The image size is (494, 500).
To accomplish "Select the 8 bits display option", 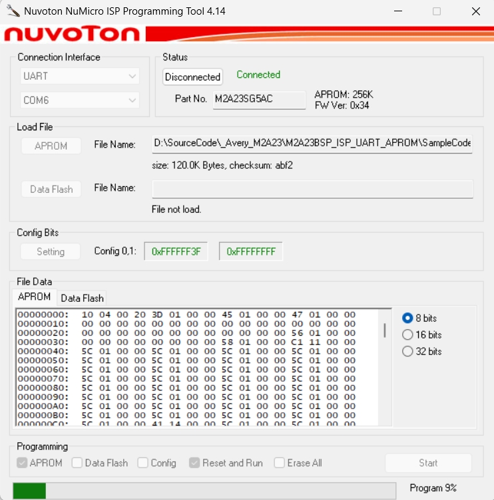I will (x=407, y=318).
